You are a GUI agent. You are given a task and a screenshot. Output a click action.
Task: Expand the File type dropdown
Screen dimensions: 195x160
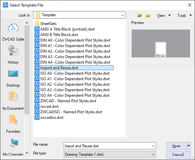(153, 154)
